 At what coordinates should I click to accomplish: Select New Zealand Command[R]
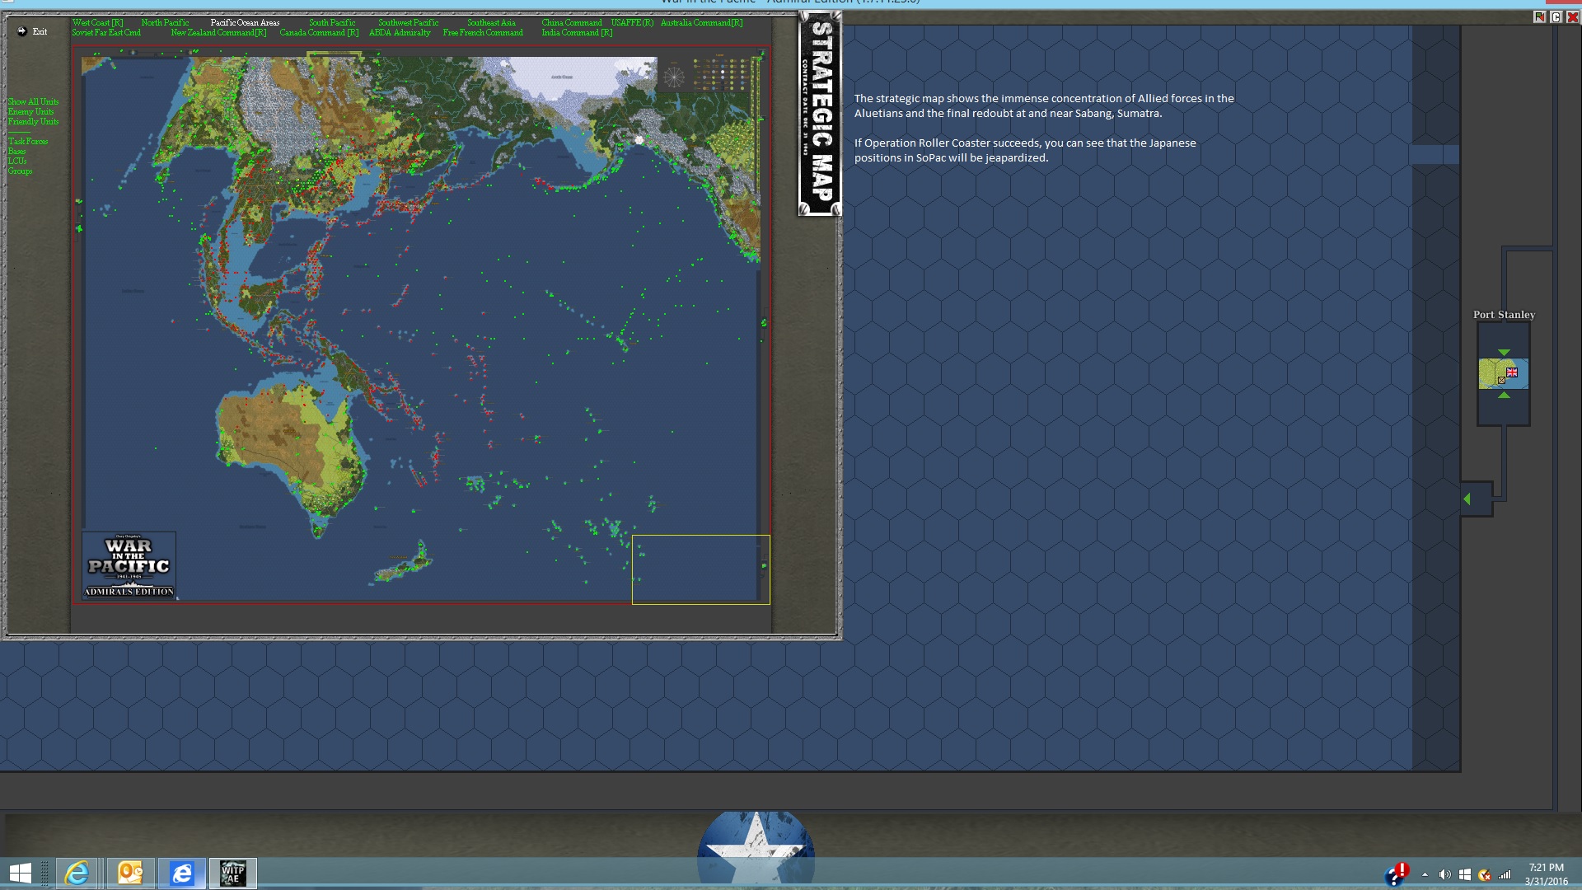pos(218,33)
